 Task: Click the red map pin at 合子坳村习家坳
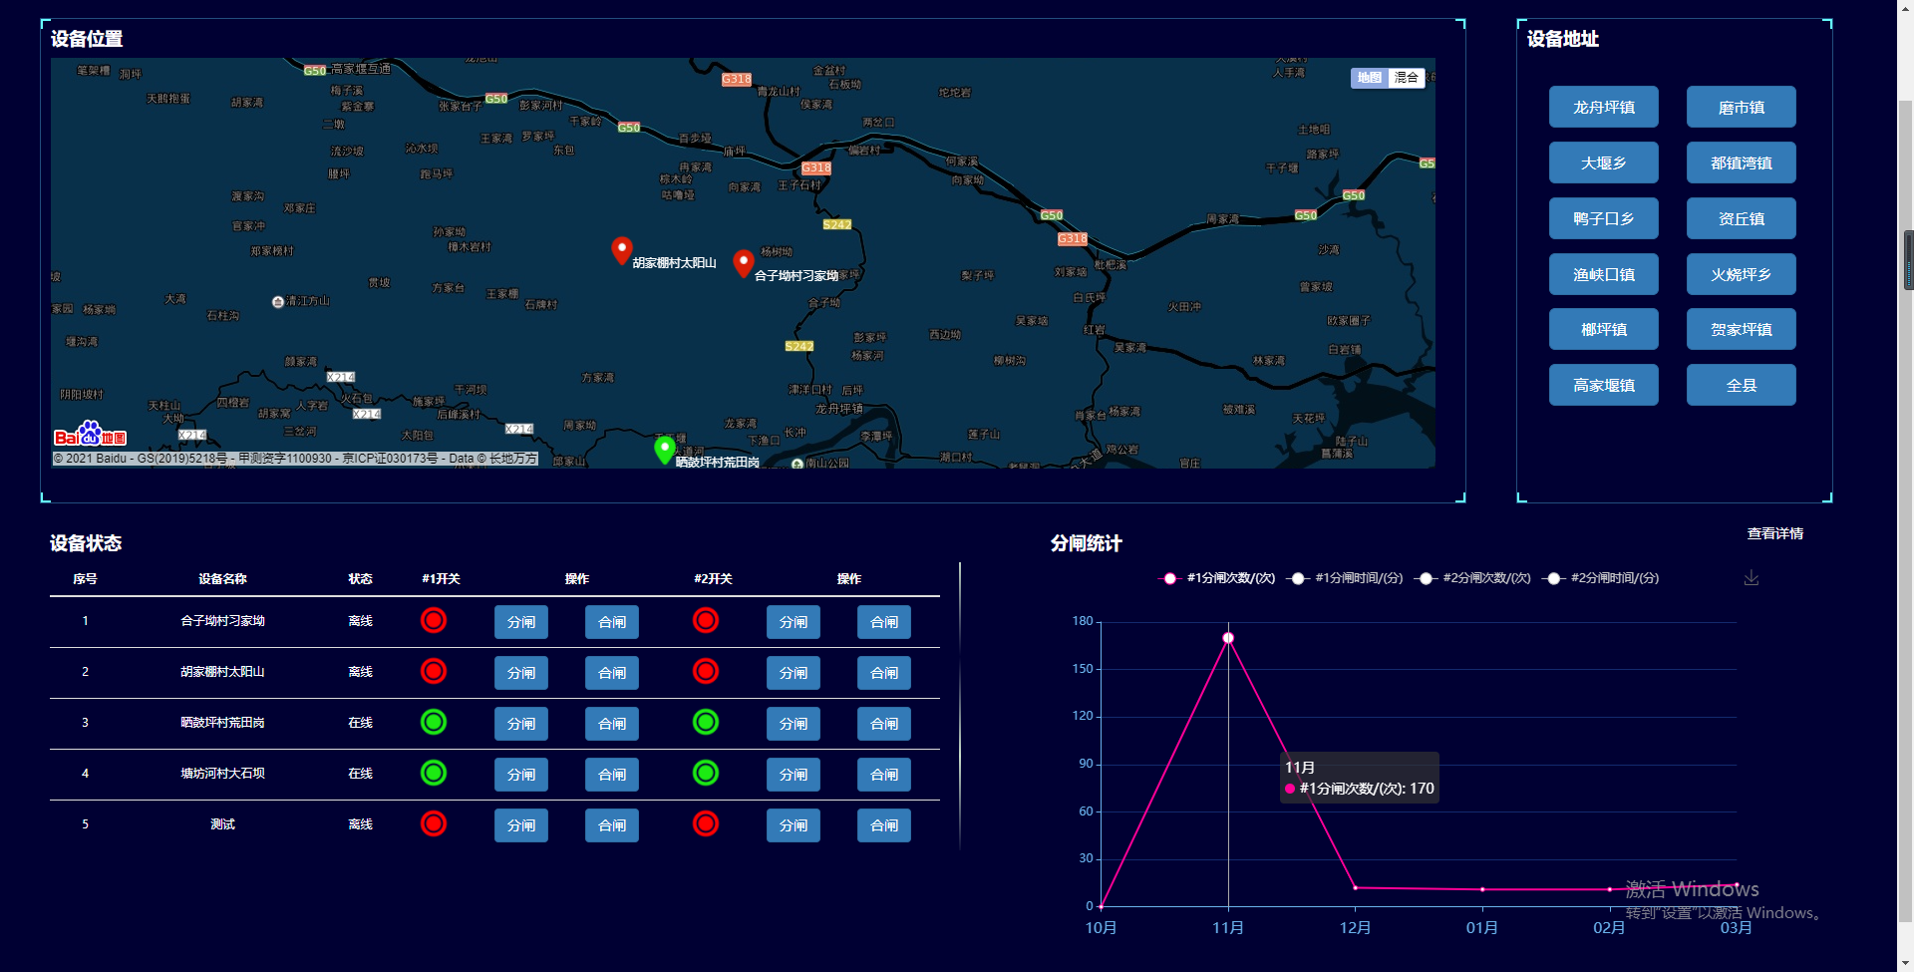pyautogui.click(x=743, y=262)
